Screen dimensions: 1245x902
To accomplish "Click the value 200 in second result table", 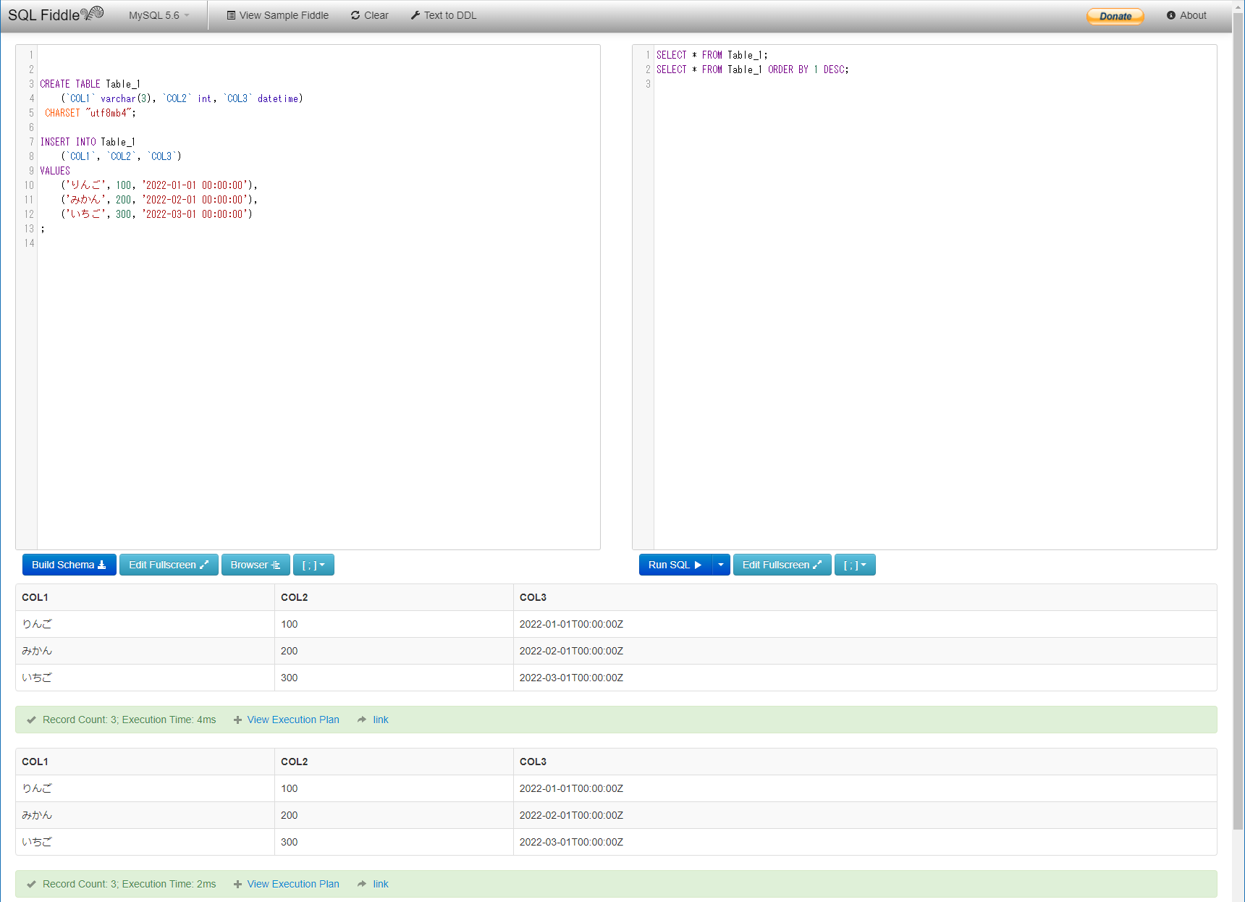I will [x=290, y=815].
